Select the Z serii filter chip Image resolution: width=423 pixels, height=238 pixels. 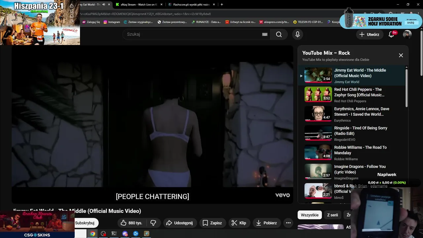332,215
